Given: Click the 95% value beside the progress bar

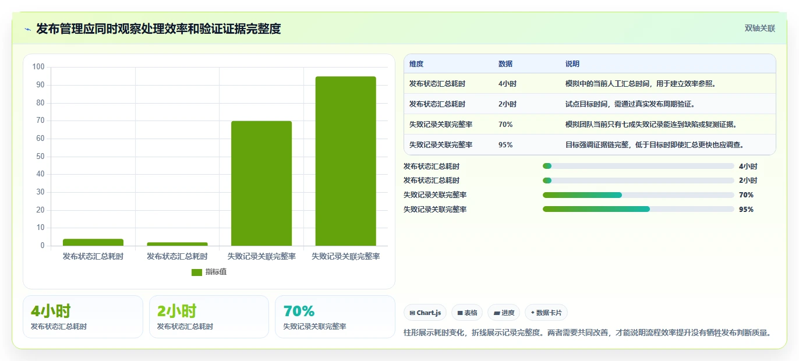Looking at the screenshot, I should coord(746,210).
